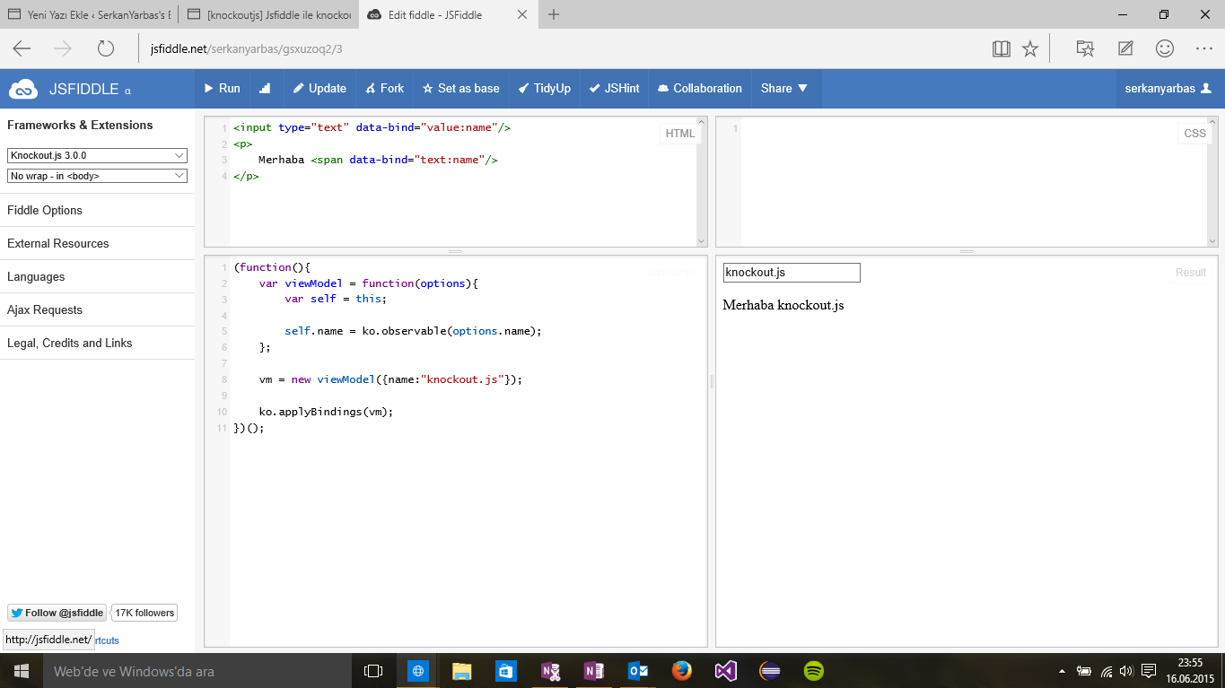Click the Merhaba knockout.js result text
The image size is (1225, 688).
click(783, 305)
